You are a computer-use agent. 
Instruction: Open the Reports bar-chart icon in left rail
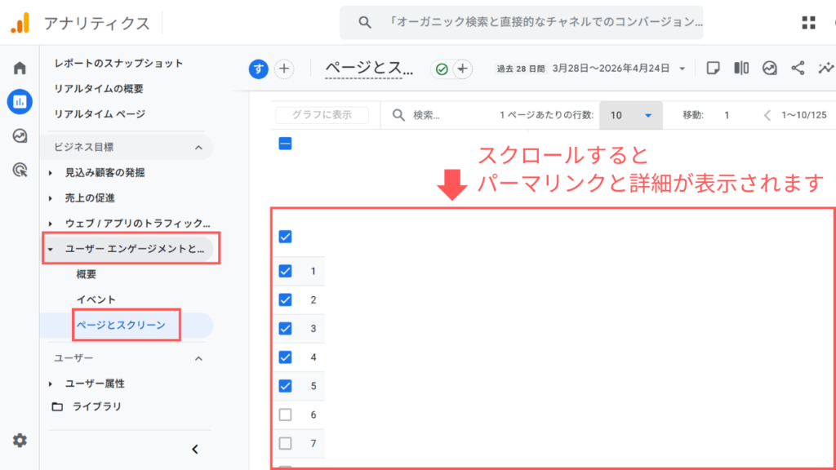[20, 102]
